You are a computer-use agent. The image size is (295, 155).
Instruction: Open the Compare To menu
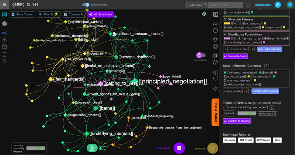click(x=74, y=14)
